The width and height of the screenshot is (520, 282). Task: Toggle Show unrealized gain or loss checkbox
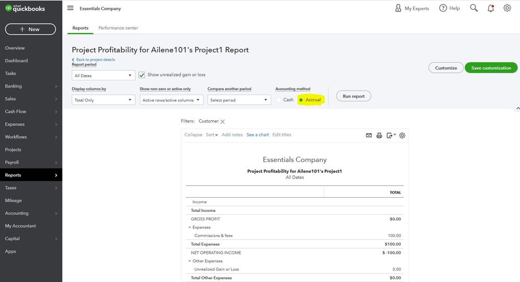142,75
